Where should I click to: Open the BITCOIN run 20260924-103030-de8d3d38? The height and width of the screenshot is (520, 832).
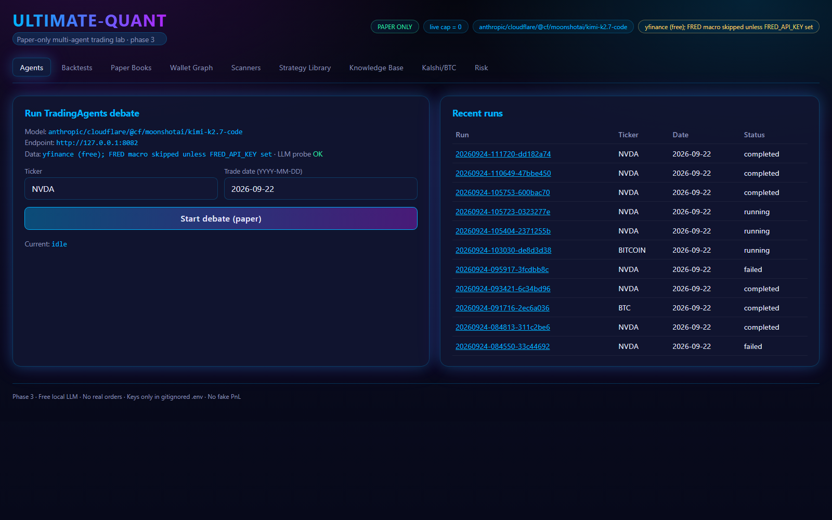click(503, 250)
